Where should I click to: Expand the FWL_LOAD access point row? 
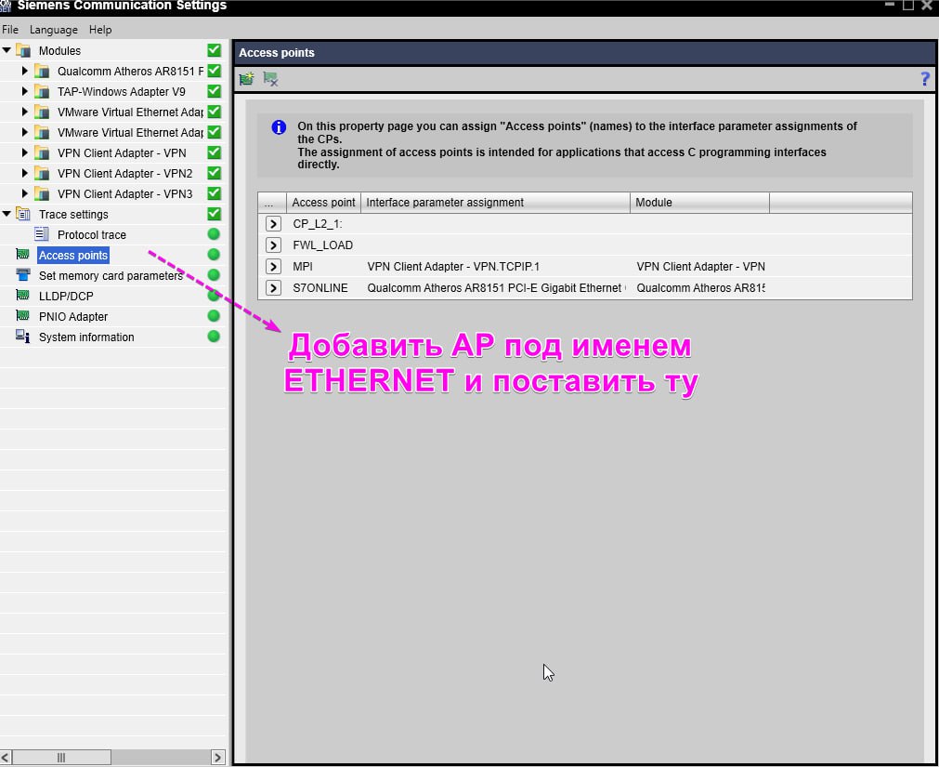(273, 245)
